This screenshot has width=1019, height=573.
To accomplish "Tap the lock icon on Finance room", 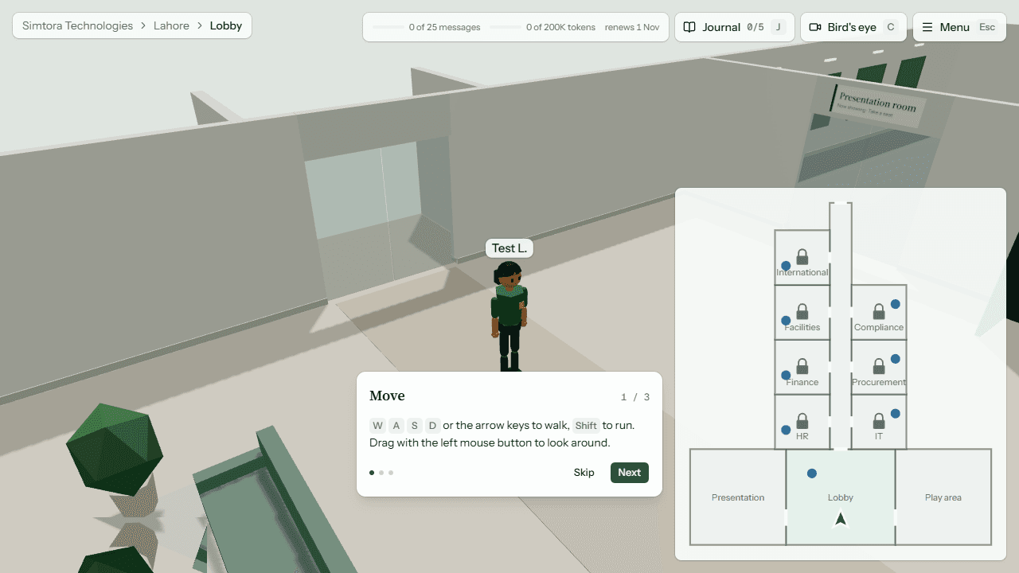I will click(802, 367).
